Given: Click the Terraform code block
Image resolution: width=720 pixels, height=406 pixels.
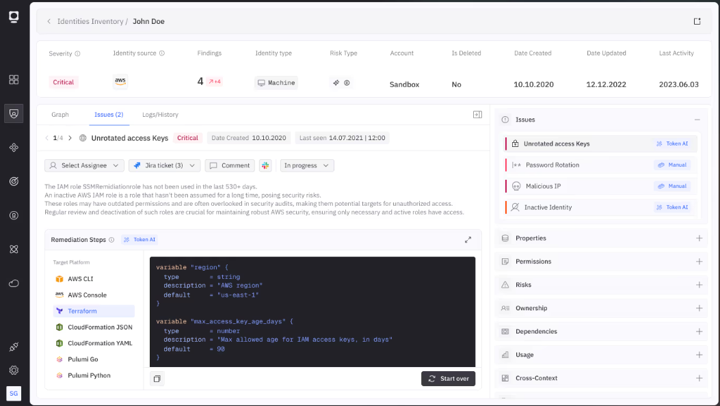Looking at the screenshot, I should [312, 312].
